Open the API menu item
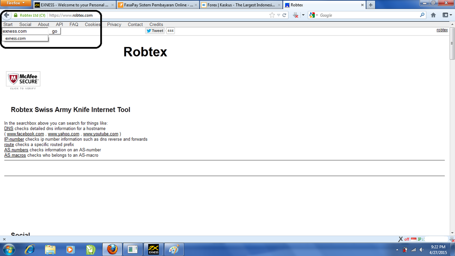The height and width of the screenshot is (256, 455). click(x=59, y=25)
